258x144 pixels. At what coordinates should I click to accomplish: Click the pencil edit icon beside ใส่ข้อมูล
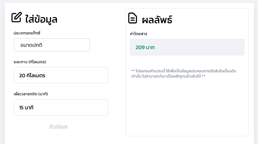[x=16, y=17]
